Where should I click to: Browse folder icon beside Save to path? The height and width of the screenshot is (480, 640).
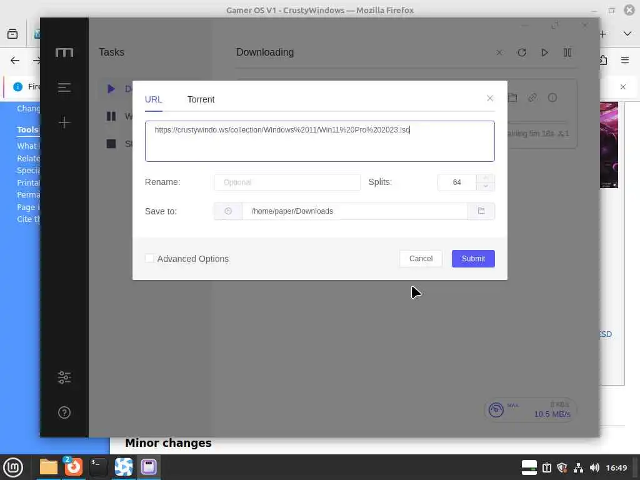pos(481,211)
